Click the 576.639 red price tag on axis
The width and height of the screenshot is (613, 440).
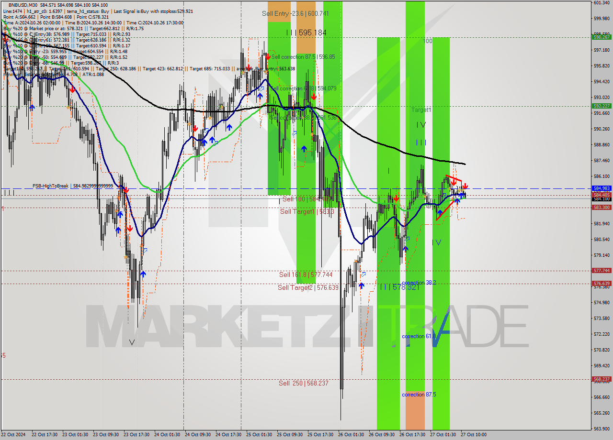[602, 283]
